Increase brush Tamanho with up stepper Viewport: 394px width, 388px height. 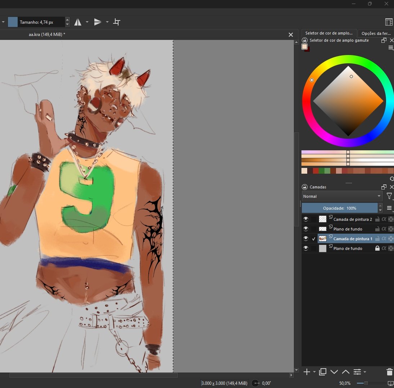click(67, 19)
